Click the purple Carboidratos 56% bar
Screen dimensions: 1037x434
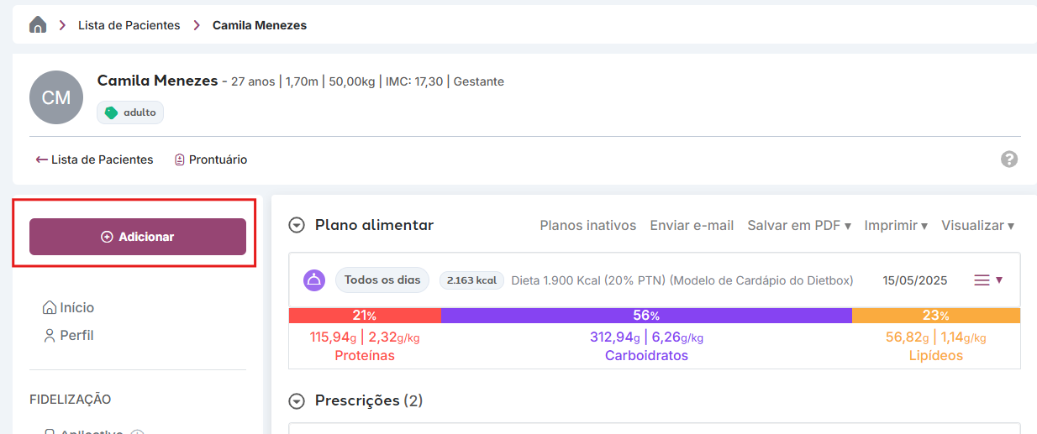[646, 316]
